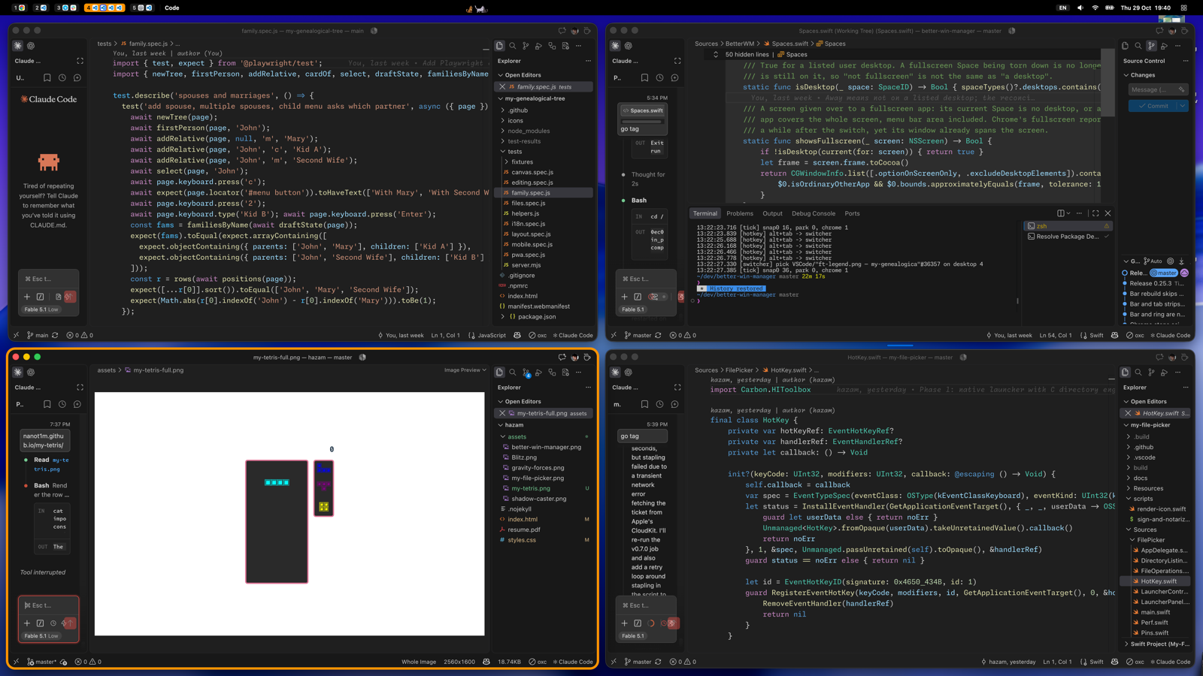Start a new chat in better-win-manager's Claude panel
The height and width of the screenshot is (676, 1203).
pyautogui.click(x=675, y=77)
